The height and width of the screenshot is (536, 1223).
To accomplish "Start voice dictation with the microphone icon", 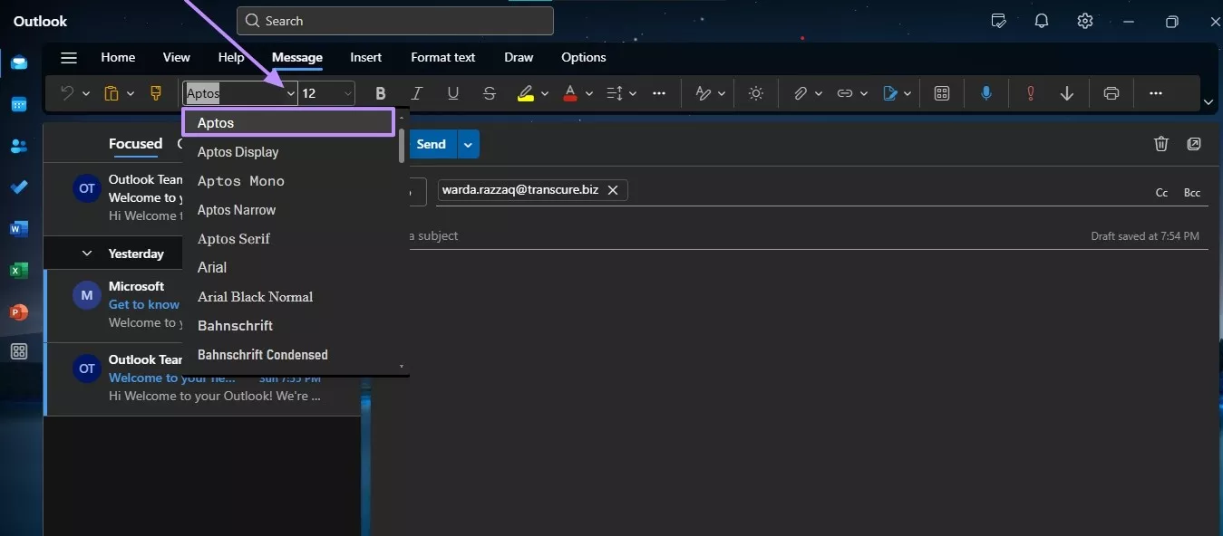I will pos(985,92).
